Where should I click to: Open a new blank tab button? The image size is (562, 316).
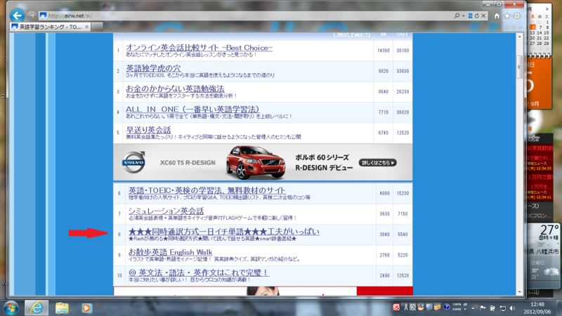tap(97, 27)
